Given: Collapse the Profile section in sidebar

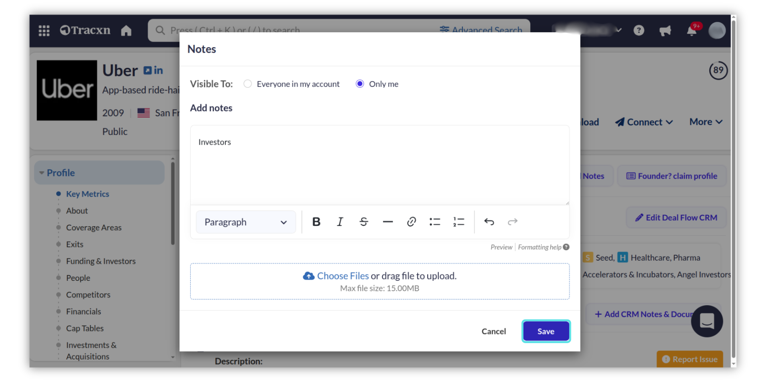Looking at the screenshot, I should click(42, 173).
